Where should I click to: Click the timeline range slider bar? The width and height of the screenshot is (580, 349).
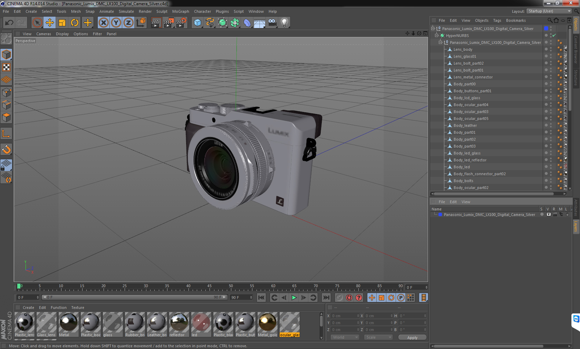click(135, 297)
